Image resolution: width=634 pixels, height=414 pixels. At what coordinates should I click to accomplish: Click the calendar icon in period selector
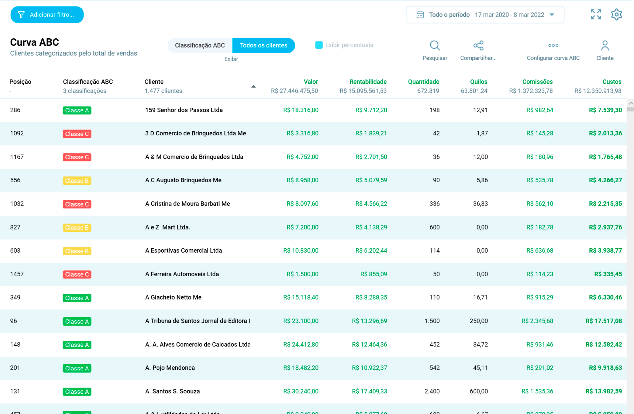(x=420, y=15)
